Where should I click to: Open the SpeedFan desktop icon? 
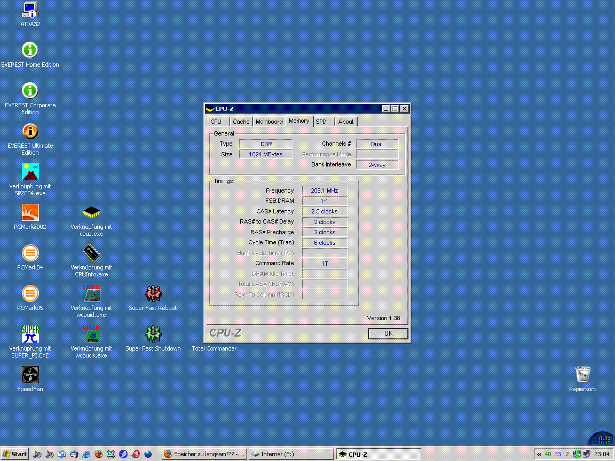click(30, 379)
